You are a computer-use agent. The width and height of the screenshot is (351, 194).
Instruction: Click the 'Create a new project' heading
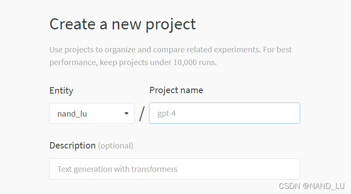123,24
